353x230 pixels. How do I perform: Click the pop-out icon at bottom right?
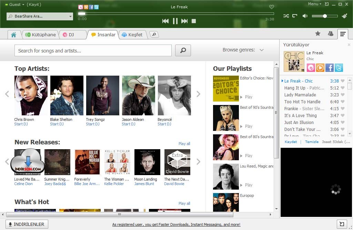pos(342,224)
